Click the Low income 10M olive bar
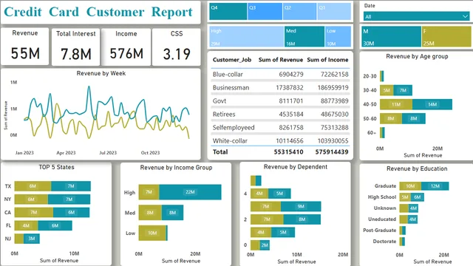 coord(152,233)
